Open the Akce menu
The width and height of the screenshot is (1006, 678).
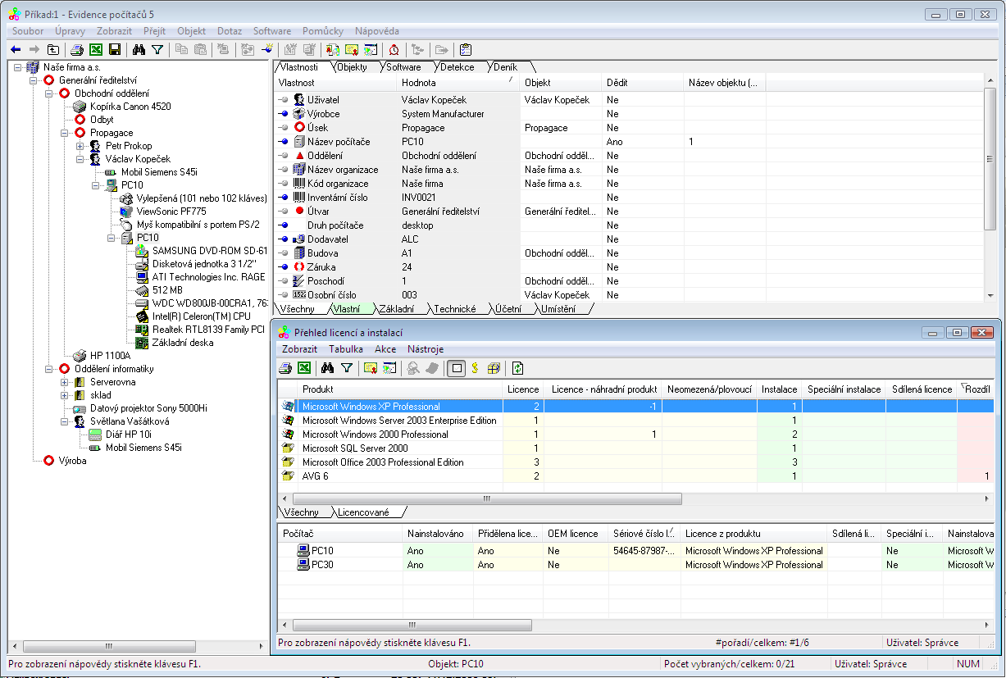[385, 349]
